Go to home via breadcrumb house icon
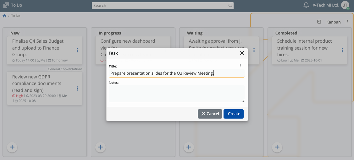 (4, 16)
